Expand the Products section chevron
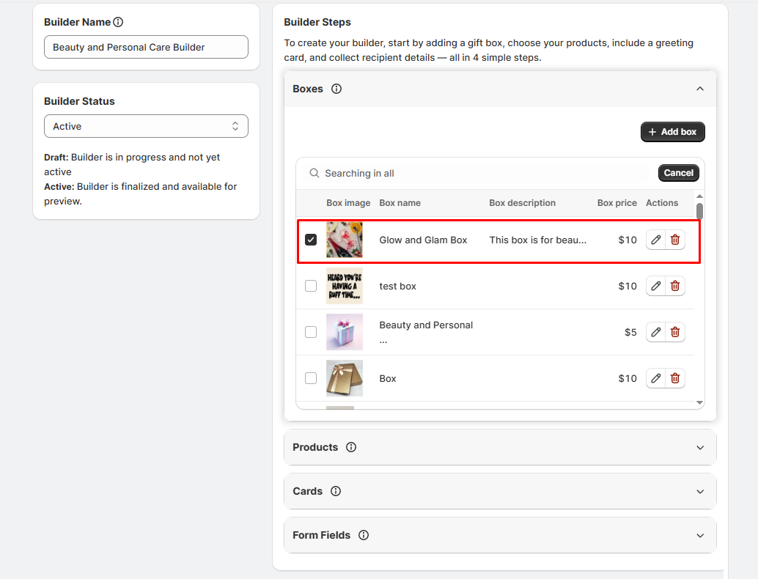The width and height of the screenshot is (758, 579). (x=699, y=447)
